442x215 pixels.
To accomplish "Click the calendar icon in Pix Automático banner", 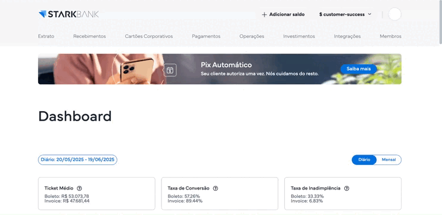I will 170,70.
